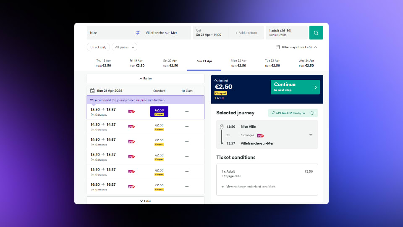The height and width of the screenshot is (227, 403).
Task: Click the train icon in Selected journey
Action: (x=222, y=127)
